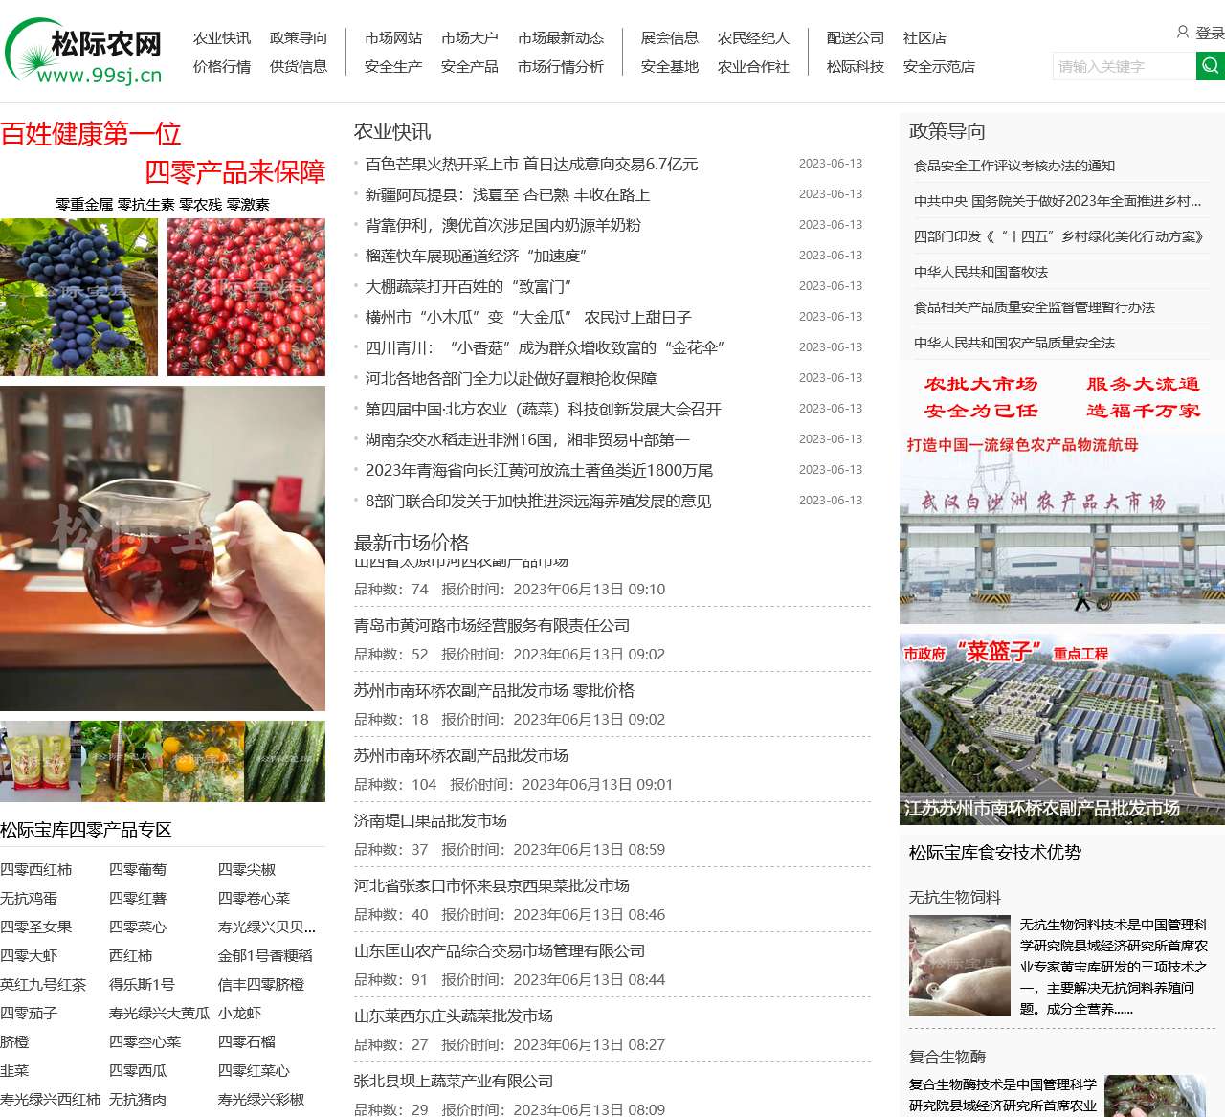Open the 政策导向 section heading

[947, 131]
